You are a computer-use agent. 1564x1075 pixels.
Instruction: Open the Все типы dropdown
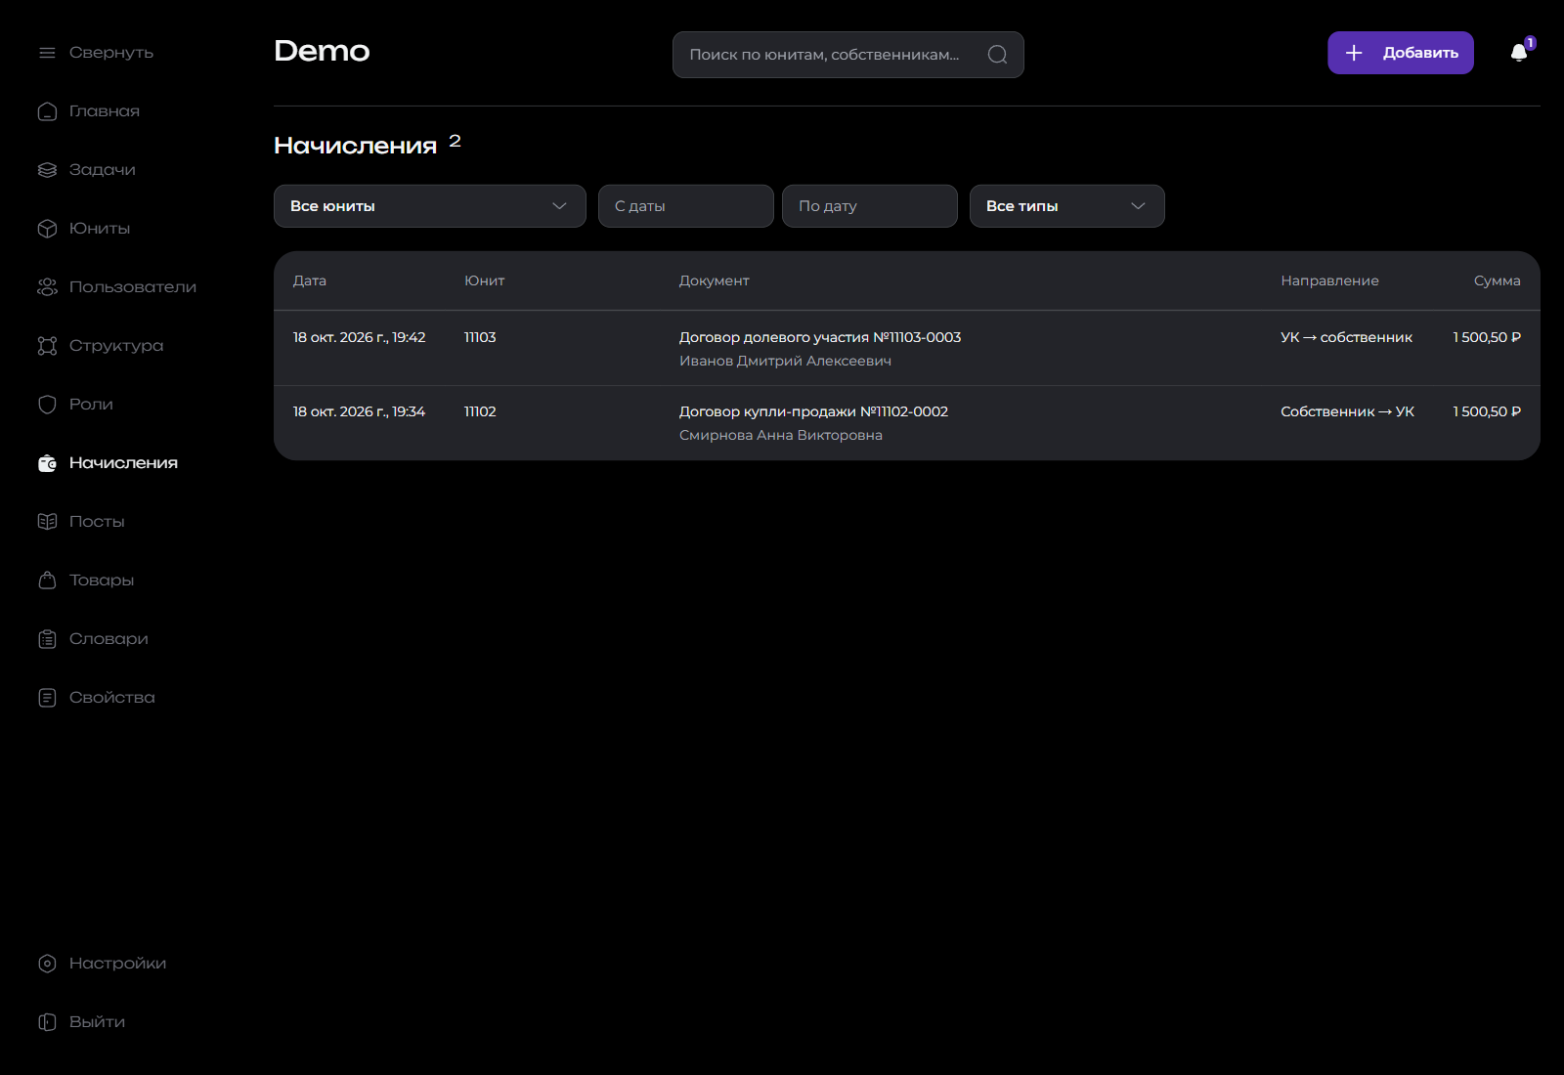coord(1067,206)
